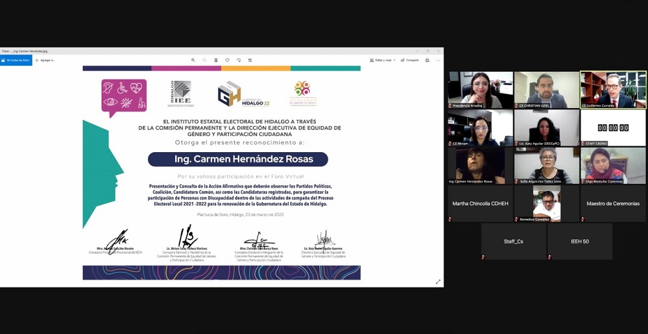Select IEEH 50 participant tile
This screenshot has height=334, width=648.
tap(580, 241)
